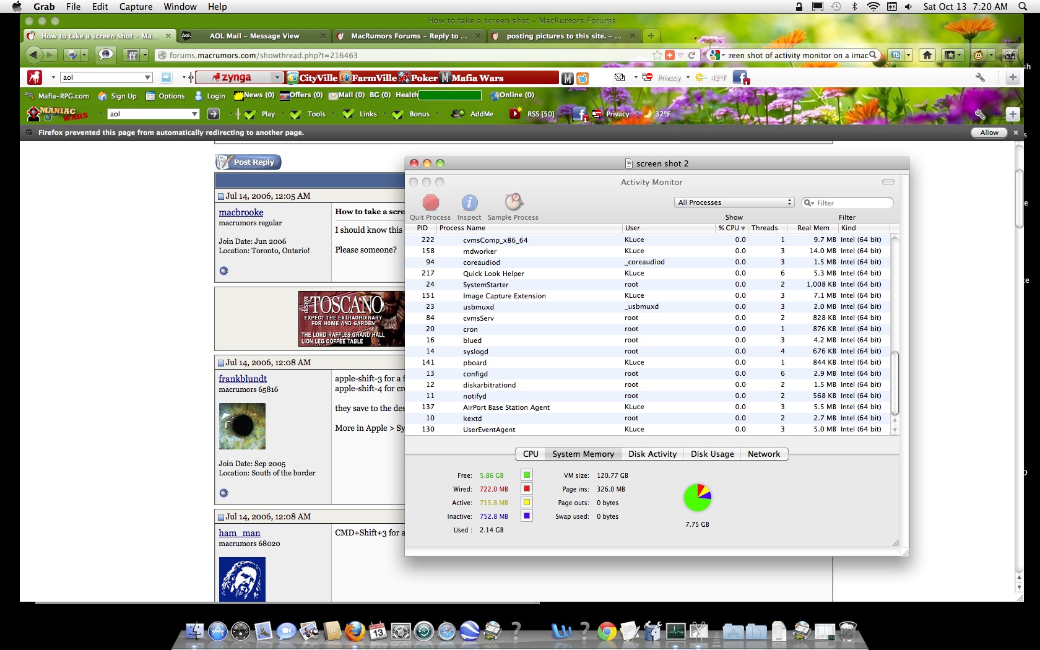Switch to the AOL Mail – Message View tab
Viewport: 1040px width, 650px height.
[x=254, y=36]
